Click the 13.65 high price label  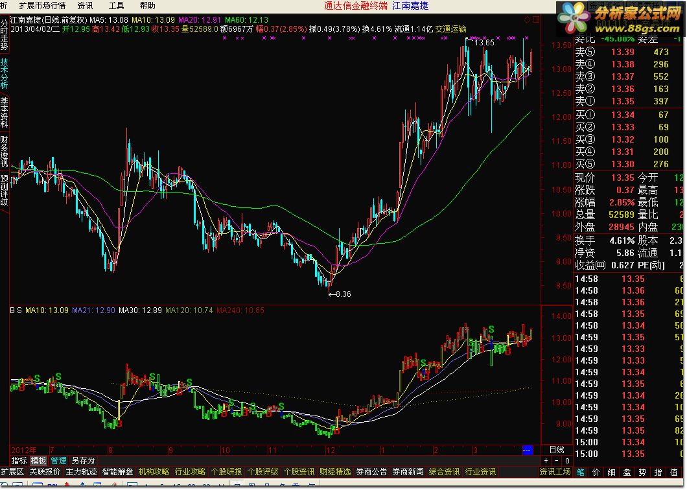pyautogui.click(x=484, y=43)
